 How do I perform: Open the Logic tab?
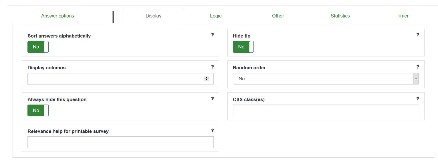[x=216, y=16]
